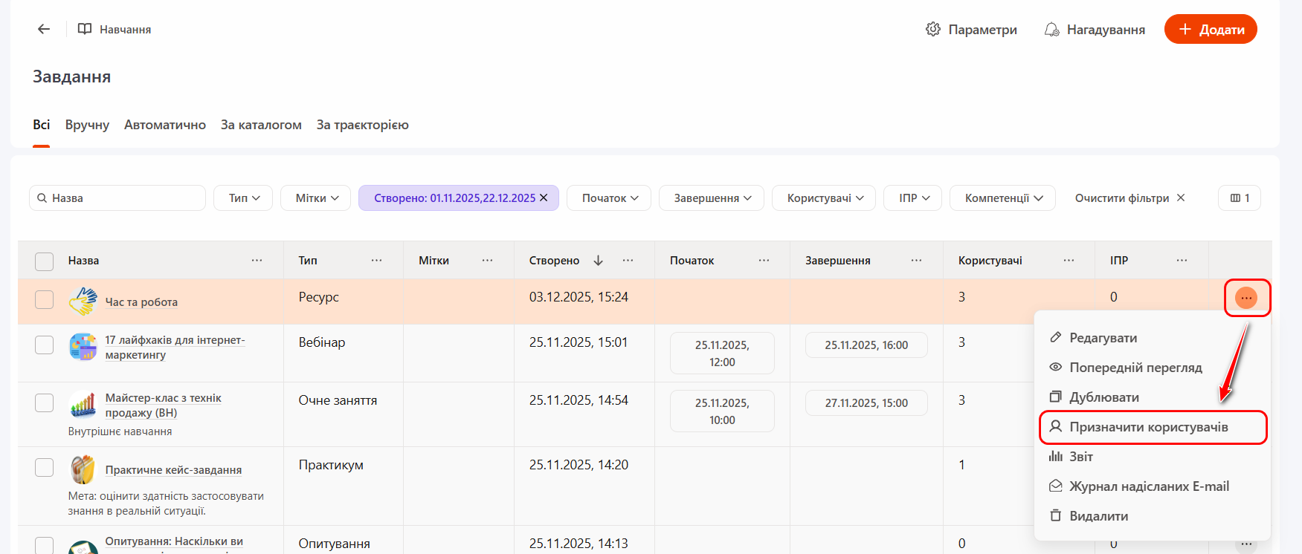The height and width of the screenshot is (554, 1302).
Task: Open Нагадування bell reminders
Action: [1095, 30]
